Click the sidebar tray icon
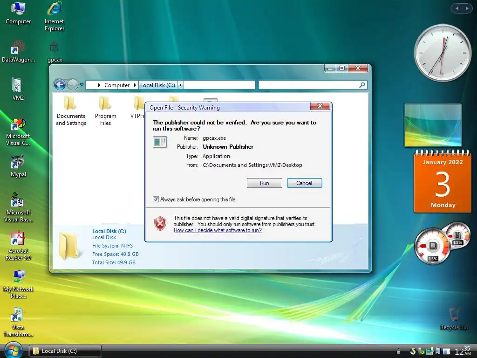This screenshot has width=477, height=358. point(446,351)
